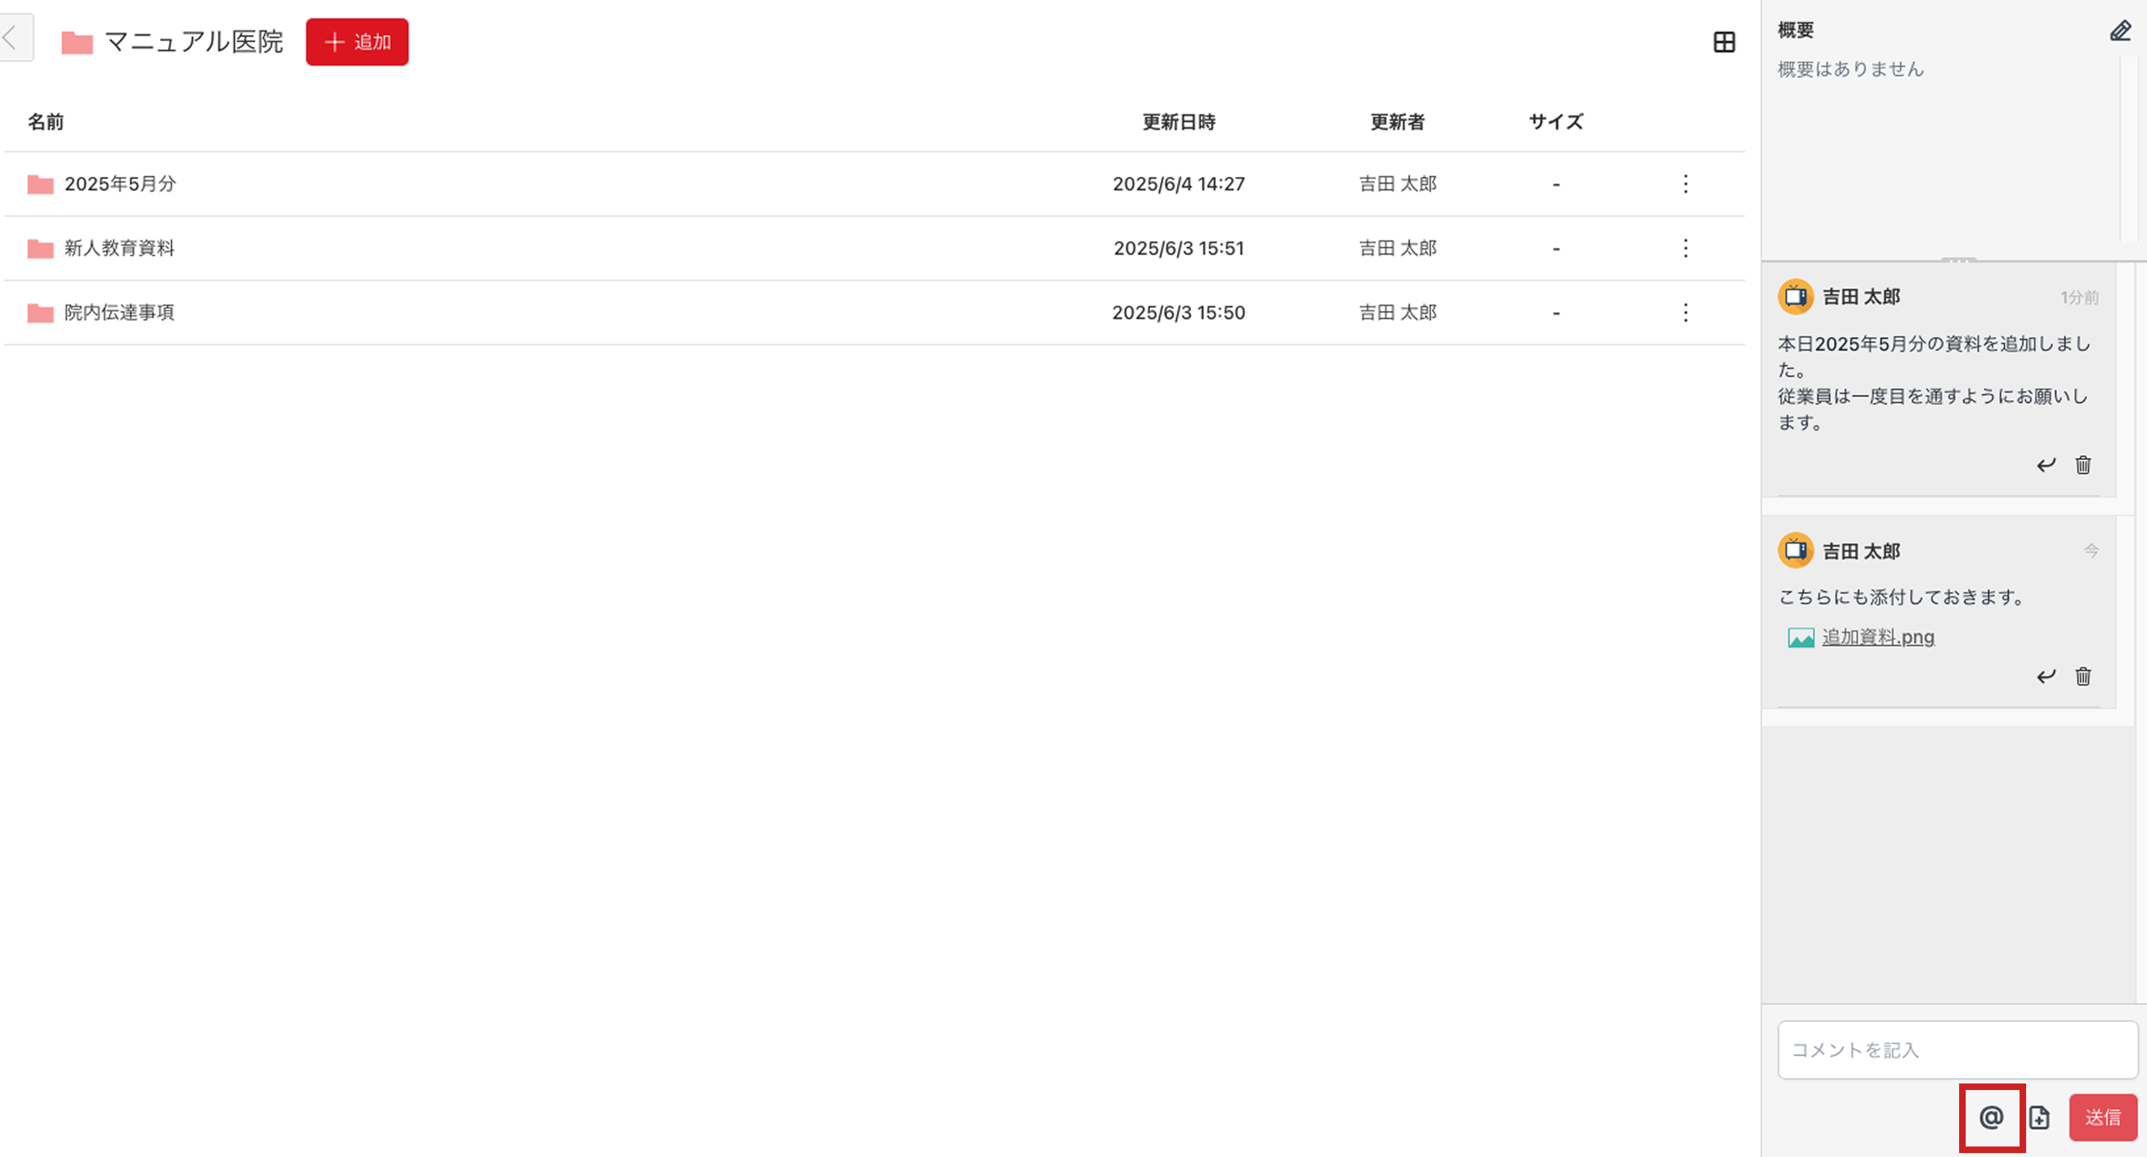Viewport: 2147px width, 1157px height.
Task: Sort by 更新者 column header
Action: pyautogui.click(x=1397, y=121)
